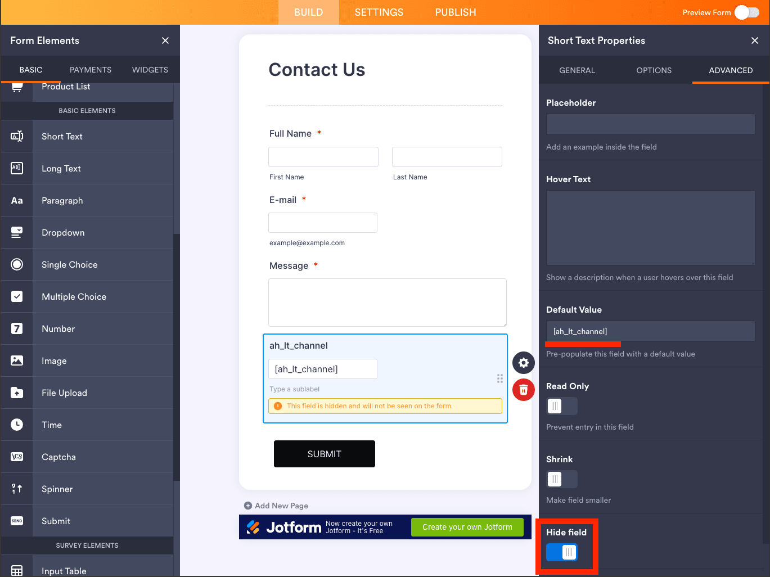Add the File Upload element icon
The image size is (770, 577).
(17, 393)
